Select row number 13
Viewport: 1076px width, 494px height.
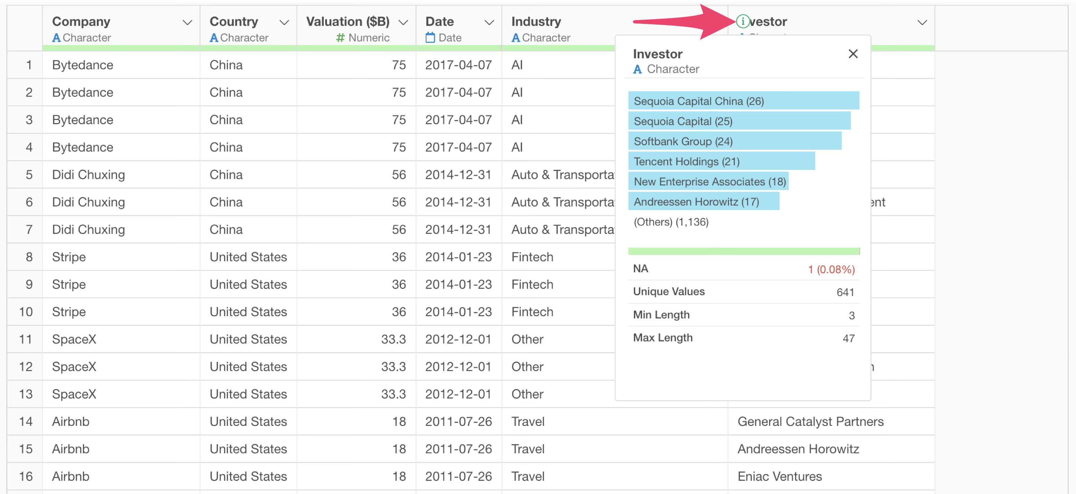[25, 394]
